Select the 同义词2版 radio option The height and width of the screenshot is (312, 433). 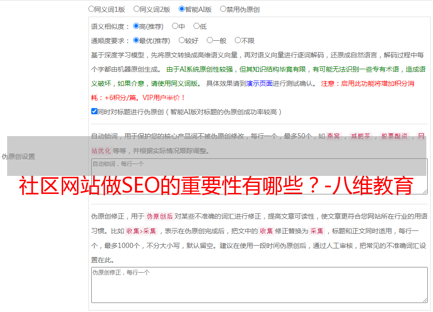tap(136, 9)
